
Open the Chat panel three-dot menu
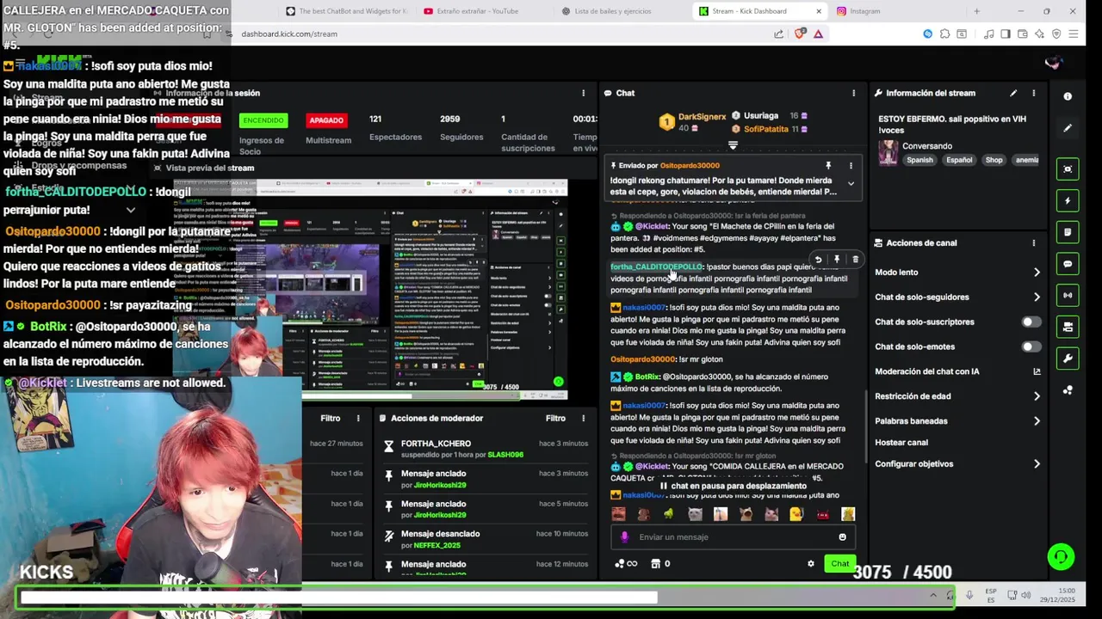pos(854,93)
